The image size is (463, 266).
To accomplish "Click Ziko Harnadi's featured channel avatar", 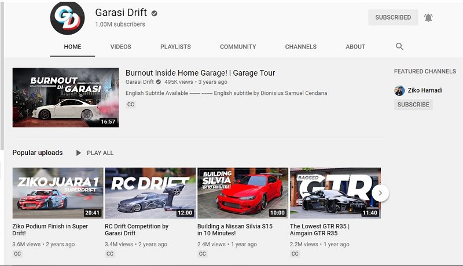I will tap(399, 91).
